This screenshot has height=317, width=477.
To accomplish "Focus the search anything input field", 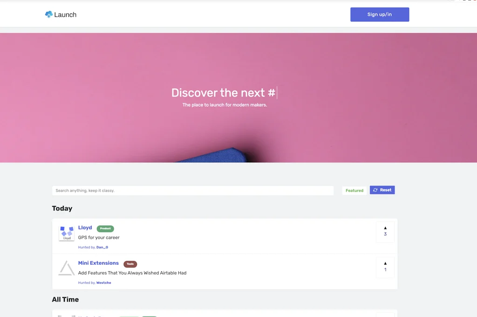I will coord(193,191).
